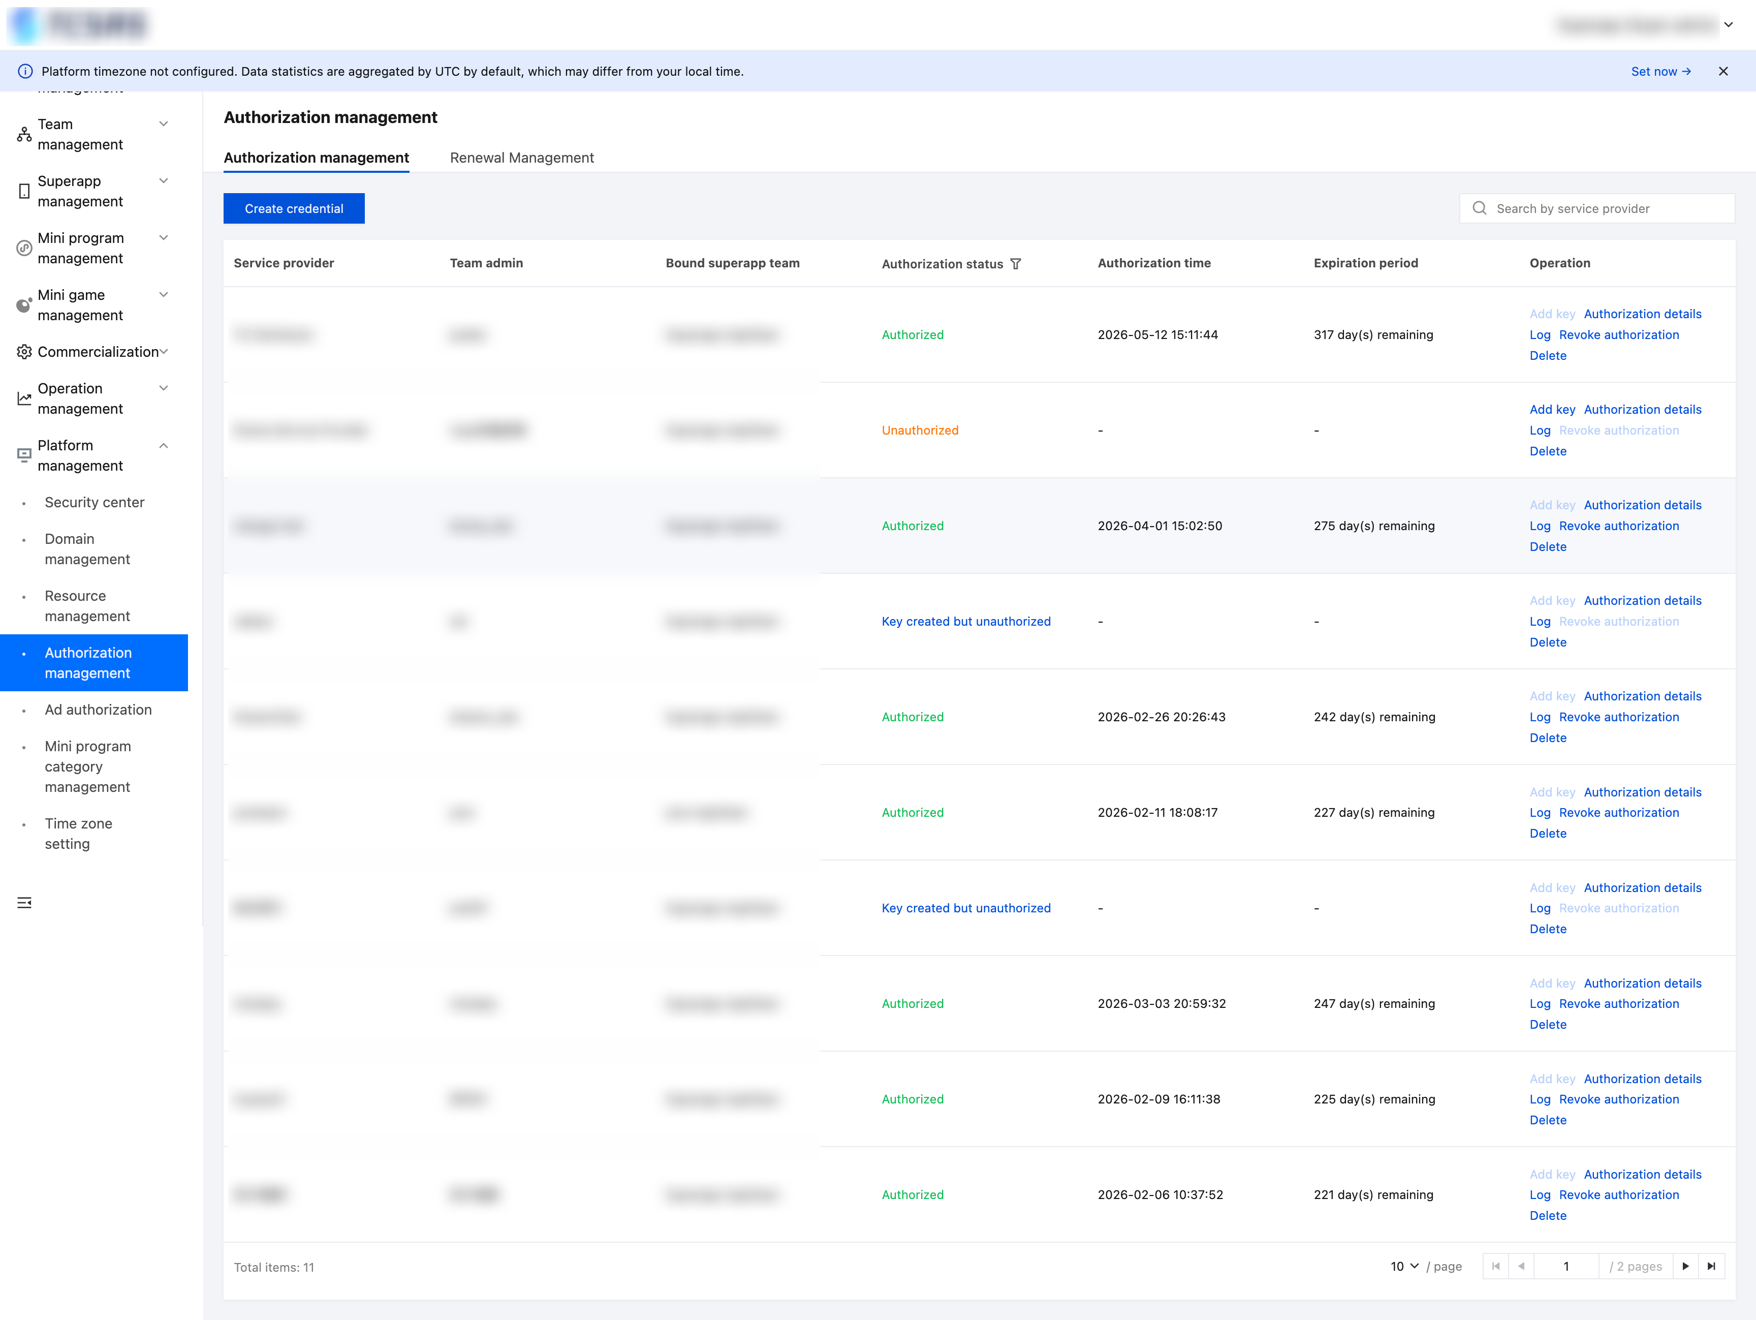Click the Mini game management icon

[x=24, y=305]
